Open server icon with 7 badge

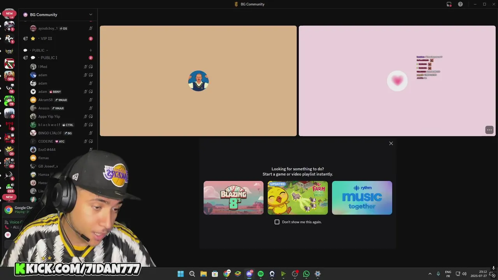pos(9,138)
